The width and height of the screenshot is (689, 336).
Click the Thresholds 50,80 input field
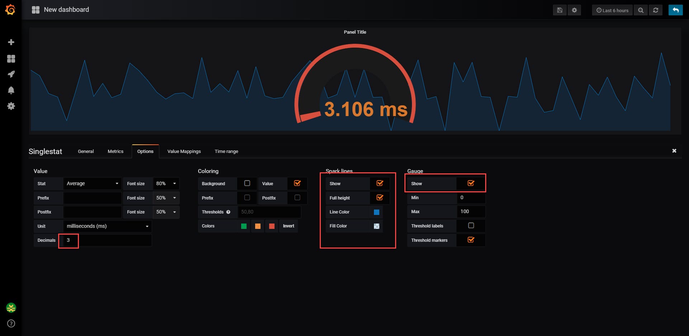coord(269,212)
